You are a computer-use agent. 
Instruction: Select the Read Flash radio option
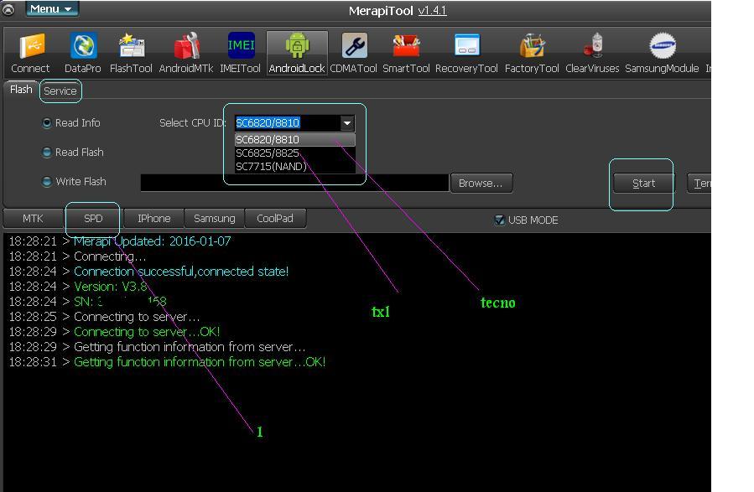click(73, 153)
